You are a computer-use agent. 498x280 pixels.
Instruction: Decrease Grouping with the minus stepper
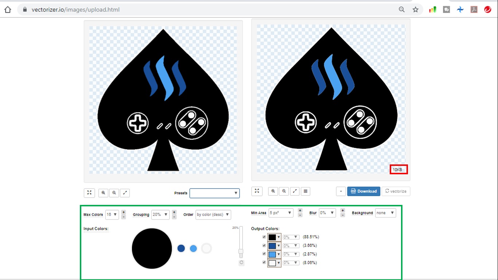point(174,217)
